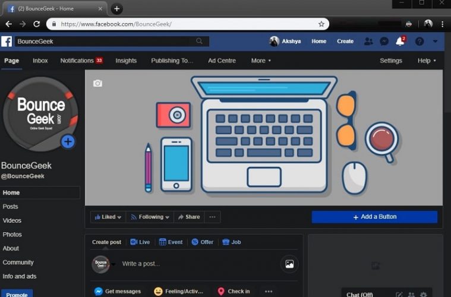The width and height of the screenshot is (451, 297).
Task: Click the photo/video icon in post composer
Action: coord(289,264)
